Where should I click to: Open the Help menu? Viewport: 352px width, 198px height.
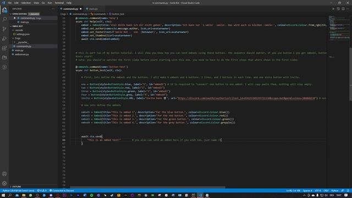click(x=69, y=3)
